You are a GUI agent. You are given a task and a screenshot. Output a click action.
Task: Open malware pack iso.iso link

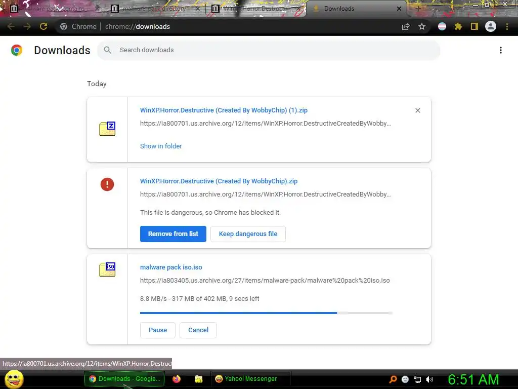click(171, 267)
